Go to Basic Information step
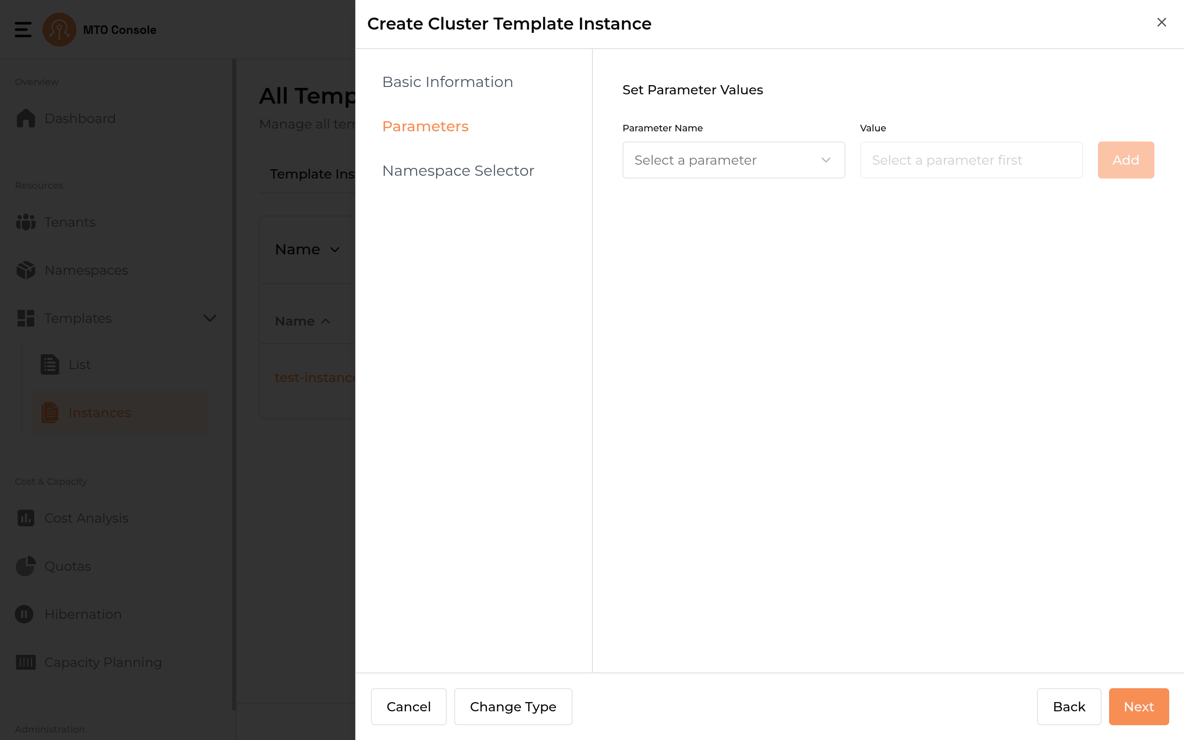1184x740 pixels. 447,82
